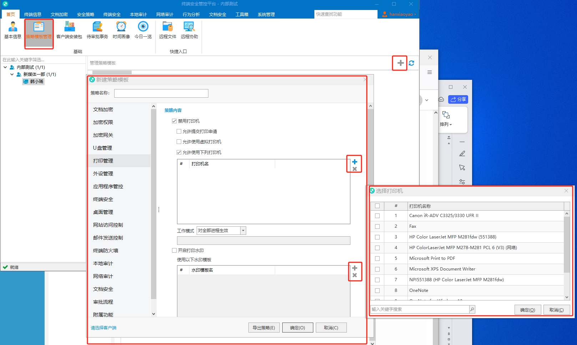This screenshot has width=577, height=345.
Task: Switch to 系统管理 tab
Action: coord(266,15)
